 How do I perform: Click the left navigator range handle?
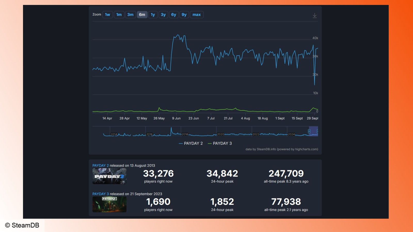[309, 131]
